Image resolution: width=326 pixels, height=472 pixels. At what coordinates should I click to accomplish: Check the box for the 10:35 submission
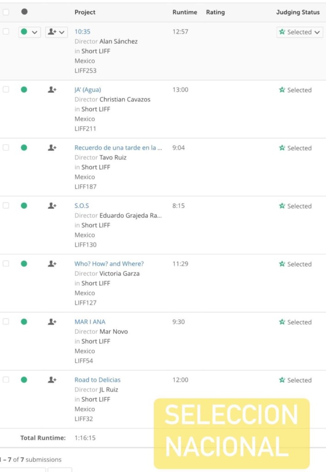coord(6,32)
